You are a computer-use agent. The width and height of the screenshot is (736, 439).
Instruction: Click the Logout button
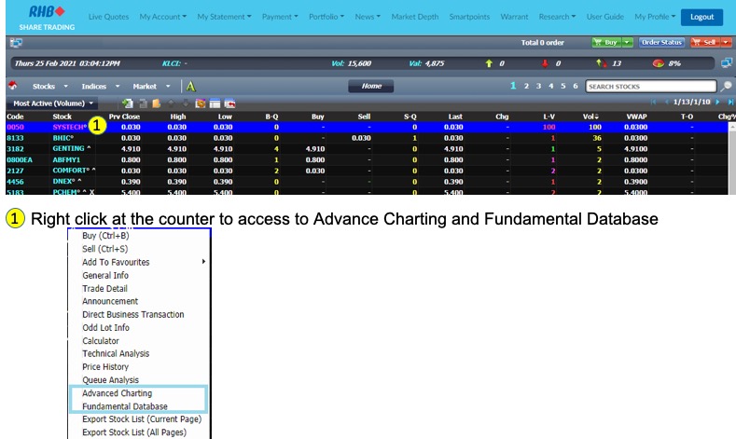tap(701, 17)
